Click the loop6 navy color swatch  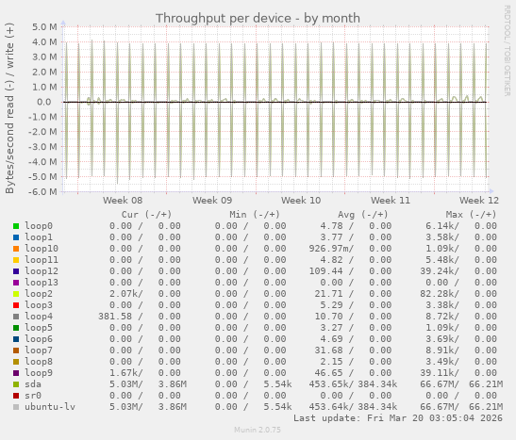(x=16, y=339)
